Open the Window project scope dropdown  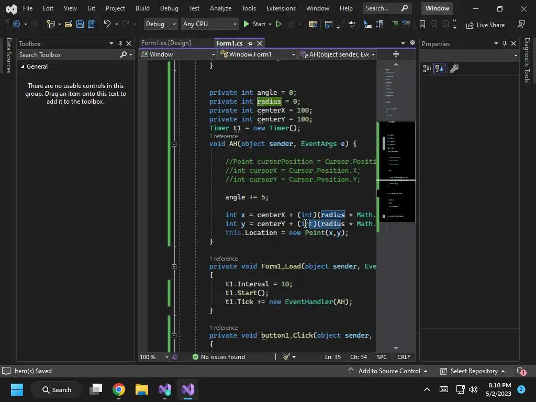coord(178,54)
